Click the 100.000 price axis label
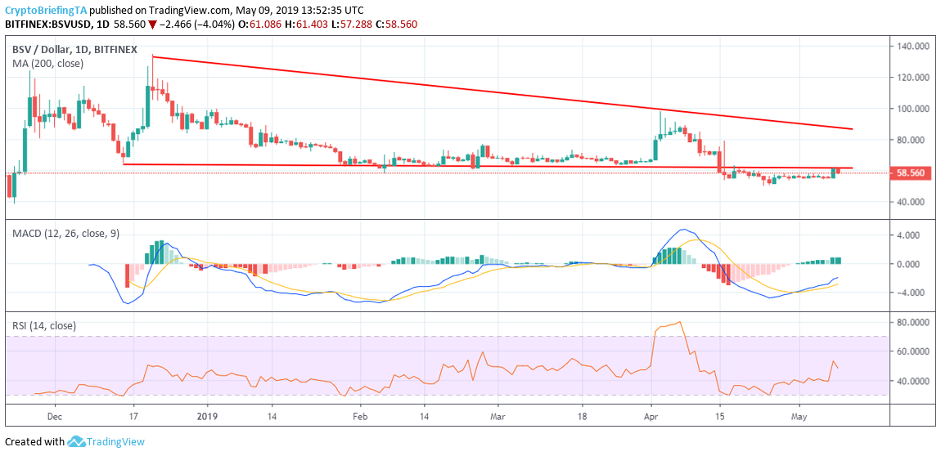Screen dimensions: 941x456 pyautogui.click(x=912, y=109)
